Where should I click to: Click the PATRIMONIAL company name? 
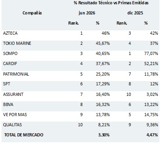click(x=16, y=74)
